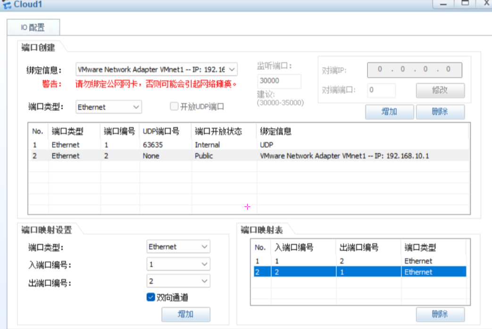
Task: Maximize the Cloud1 window
Action: tap(465, 4)
